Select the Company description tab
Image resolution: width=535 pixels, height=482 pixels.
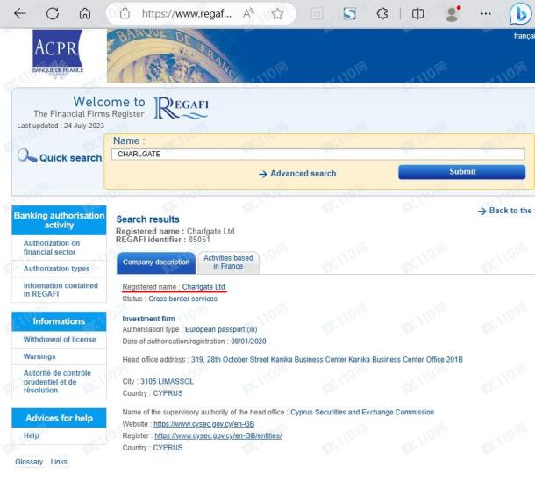click(x=155, y=262)
